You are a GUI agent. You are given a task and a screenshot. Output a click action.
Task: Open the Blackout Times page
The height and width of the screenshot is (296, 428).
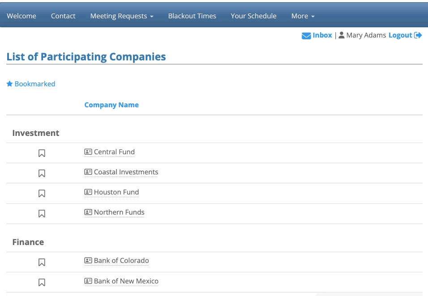pyautogui.click(x=192, y=16)
